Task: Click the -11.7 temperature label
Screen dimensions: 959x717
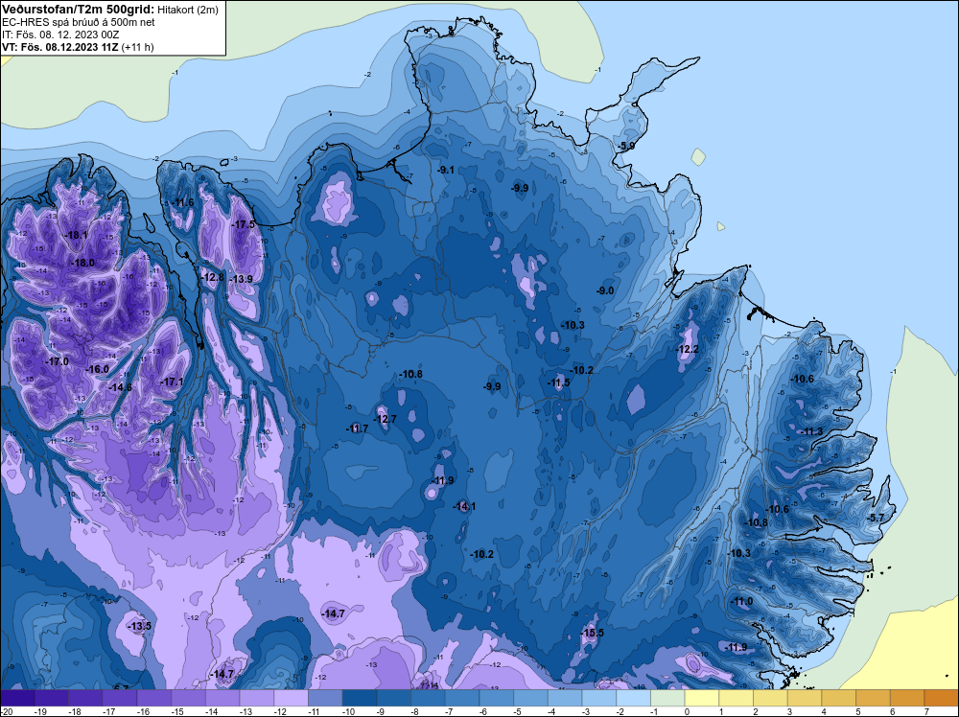Action: [x=357, y=428]
